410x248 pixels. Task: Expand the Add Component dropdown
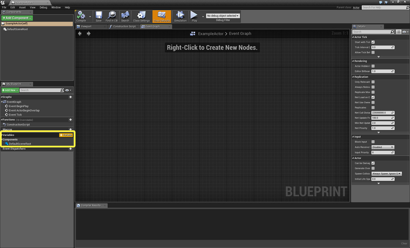coord(17,18)
